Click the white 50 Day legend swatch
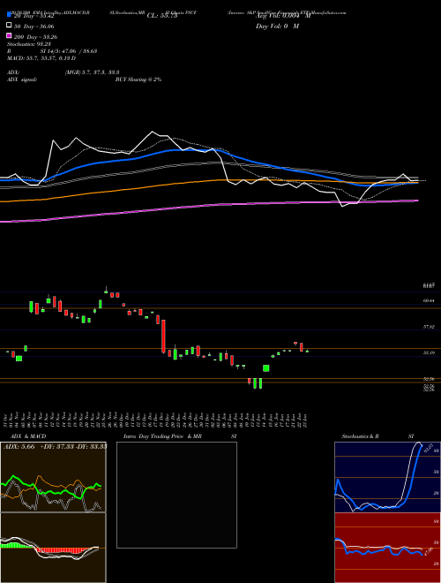441x583 pixels. click(9, 26)
